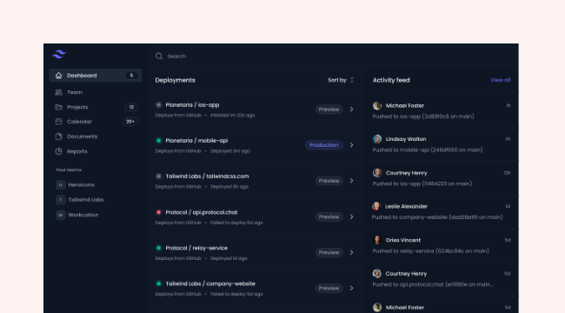Click Michael Foster's avatar on ios-app push
The width and height of the screenshot is (565, 313).
coord(377,106)
